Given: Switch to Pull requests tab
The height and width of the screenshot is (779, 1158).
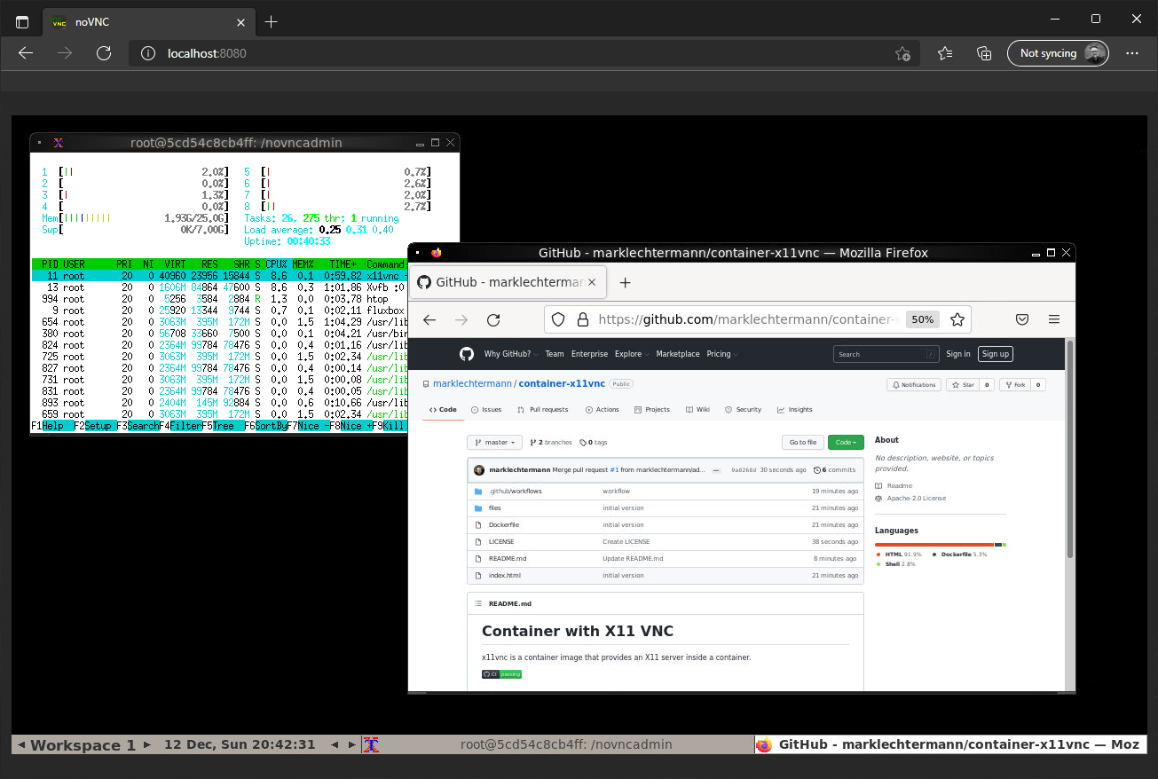Looking at the screenshot, I should coord(544,410).
